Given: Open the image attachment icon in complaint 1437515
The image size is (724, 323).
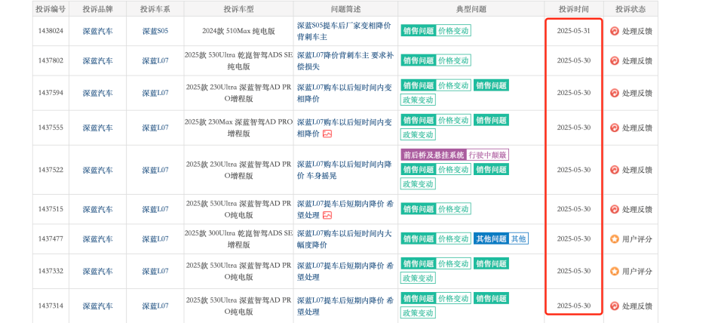Looking at the screenshot, I should (x=327, y=215).
